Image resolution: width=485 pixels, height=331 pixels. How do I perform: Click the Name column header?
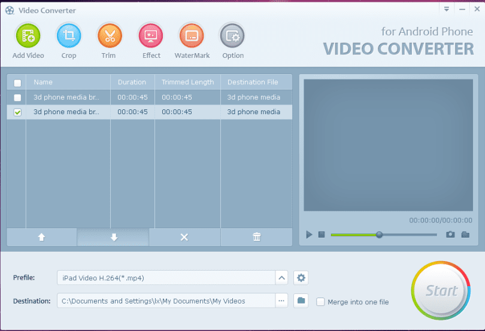(x=68, y=82)
